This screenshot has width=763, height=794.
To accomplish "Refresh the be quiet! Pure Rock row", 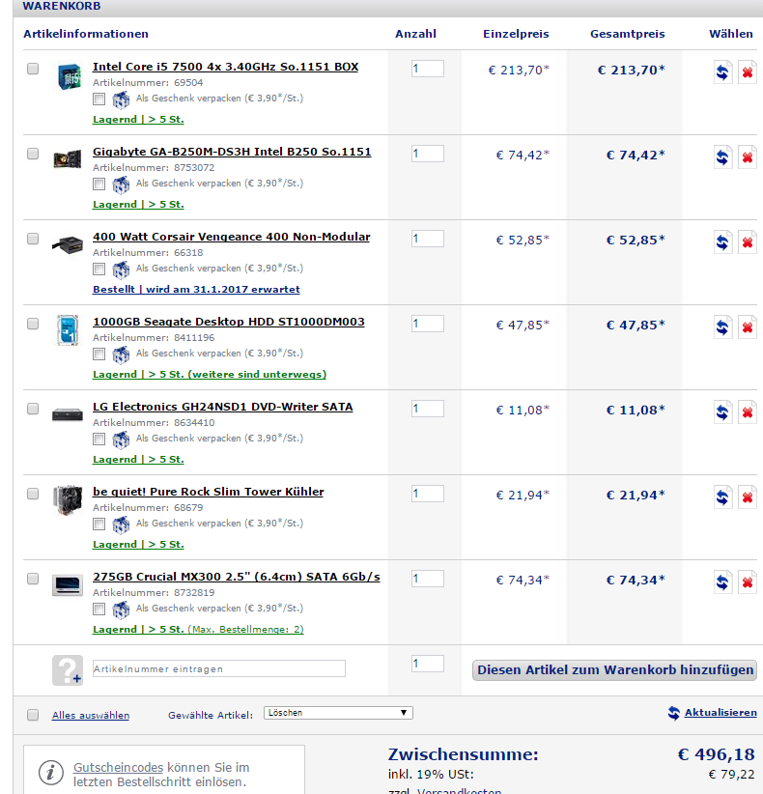I will click(722, 497).
